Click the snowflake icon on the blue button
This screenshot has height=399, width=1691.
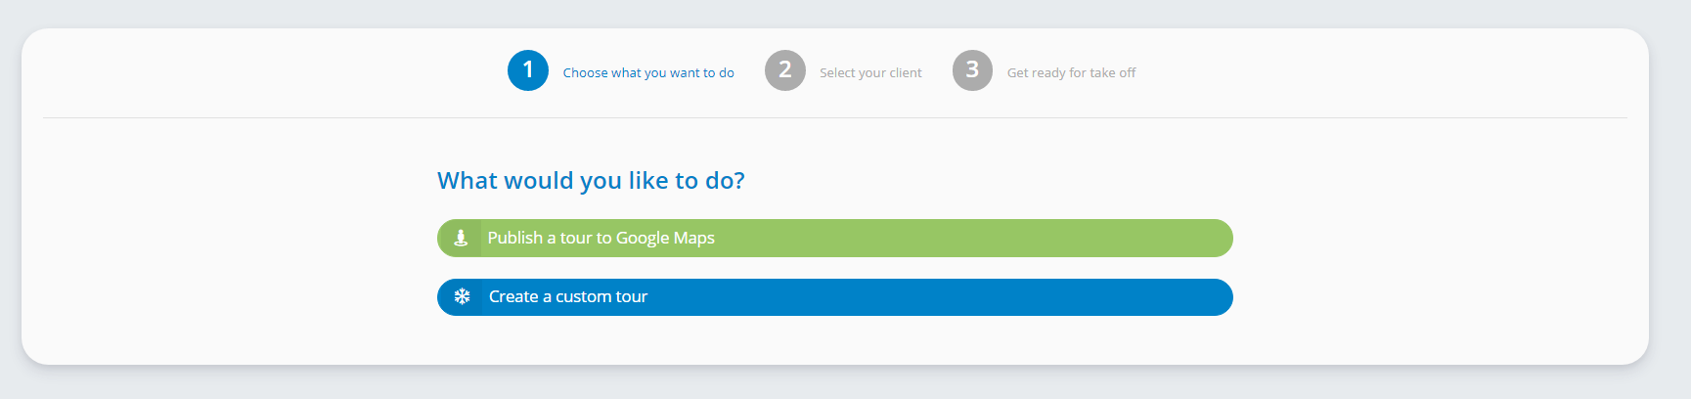click(x=462, y=296)
